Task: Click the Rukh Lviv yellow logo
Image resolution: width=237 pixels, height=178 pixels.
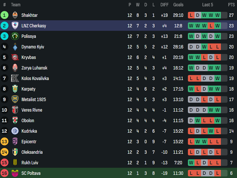Action: tap(15, 163)
